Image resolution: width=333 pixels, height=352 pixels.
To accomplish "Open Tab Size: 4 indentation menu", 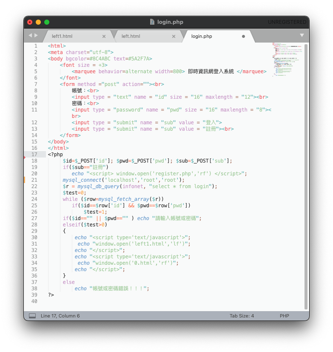I will point(242,316).
